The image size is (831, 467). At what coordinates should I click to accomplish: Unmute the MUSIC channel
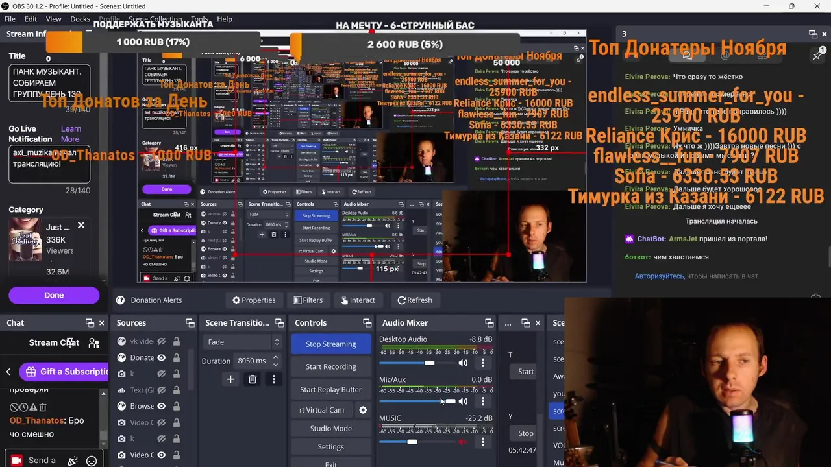[x=463, y=442]
